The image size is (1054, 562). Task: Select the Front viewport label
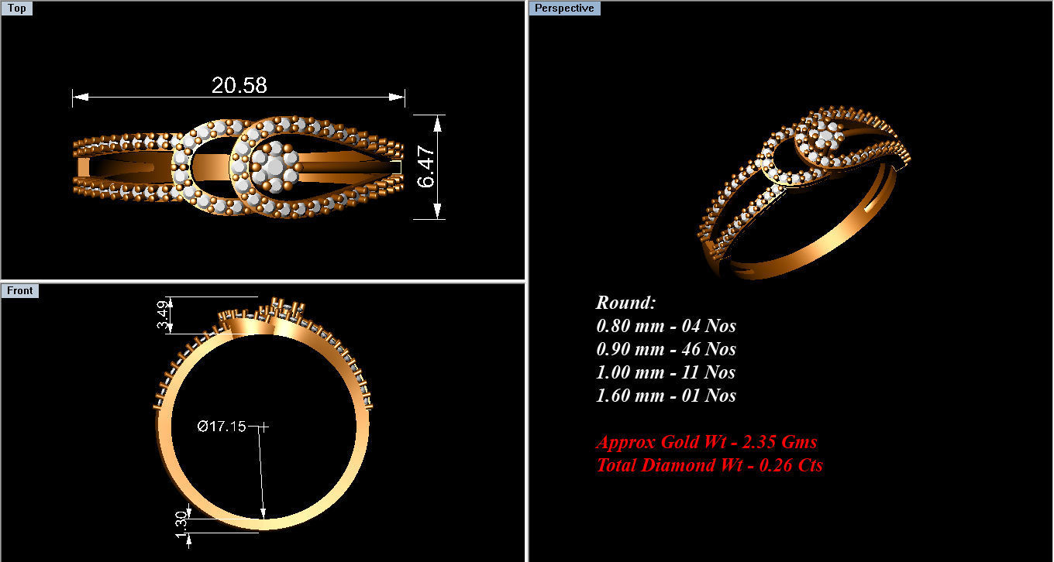20,291
